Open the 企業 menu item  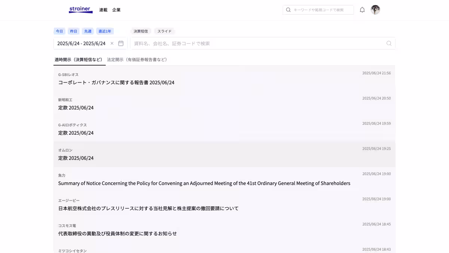click(116, 10)
